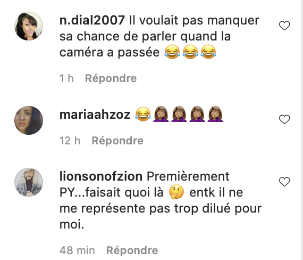Image resolution: width=303 pixels, height=260 pixels.
Task: Open mariaahzoz's profile picture
Action: (29, 120)
